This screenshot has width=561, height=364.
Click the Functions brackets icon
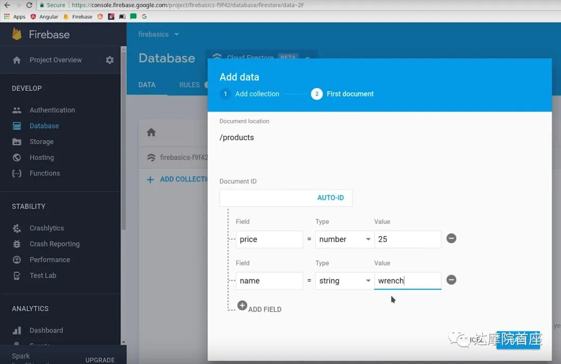click(x=17, y=173)
